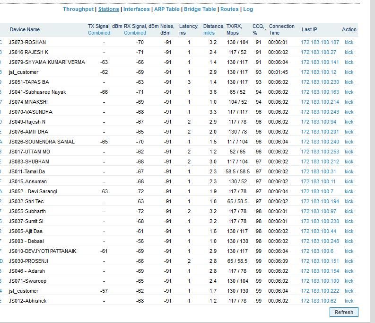Toggle RX Signal Combined link
The height and width of the screenshot is (323, 375).
[x=135, y=33]
